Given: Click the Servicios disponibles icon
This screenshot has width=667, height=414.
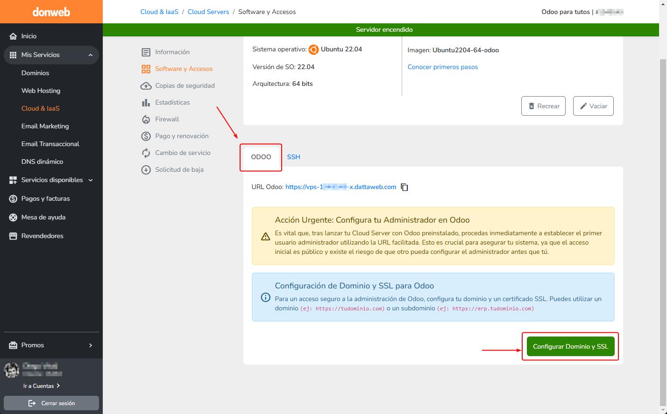Looking at the screenshot, I should point(13,180).
